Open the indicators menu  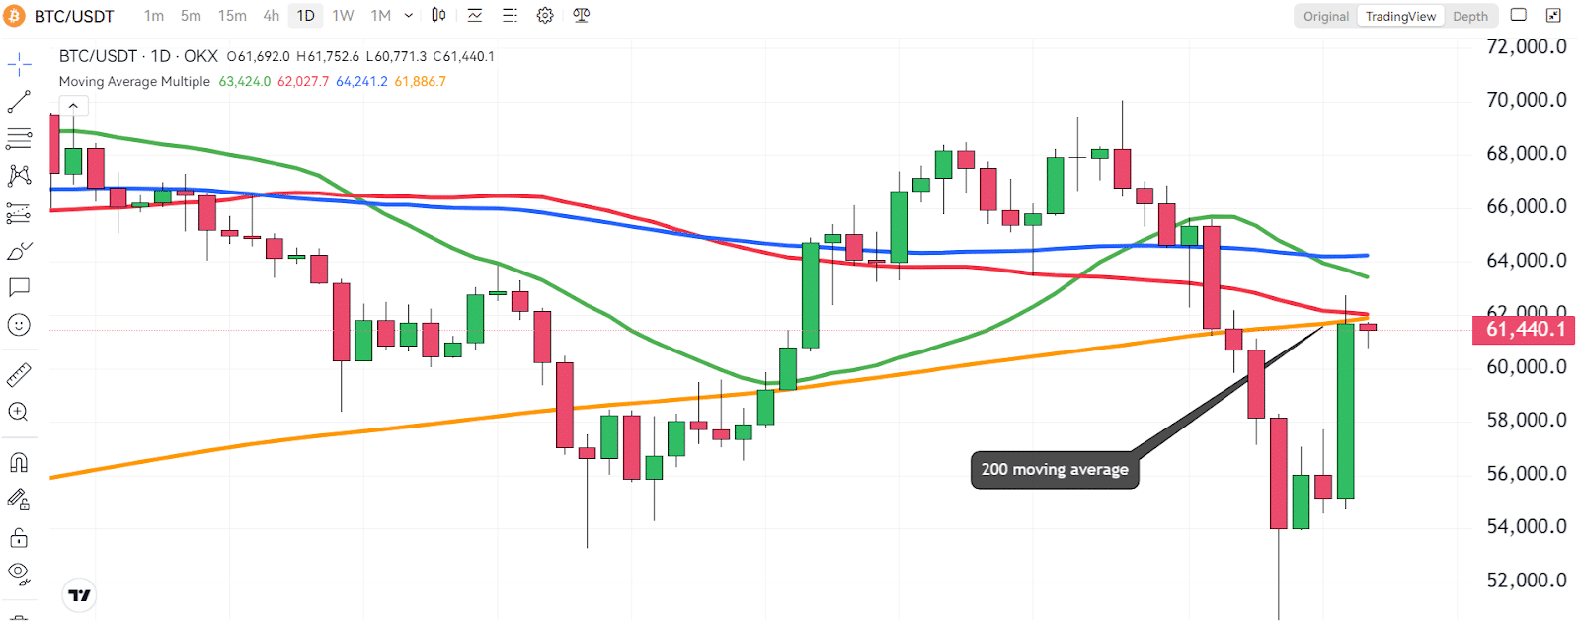pyautogui.click(x=475, y=15)
